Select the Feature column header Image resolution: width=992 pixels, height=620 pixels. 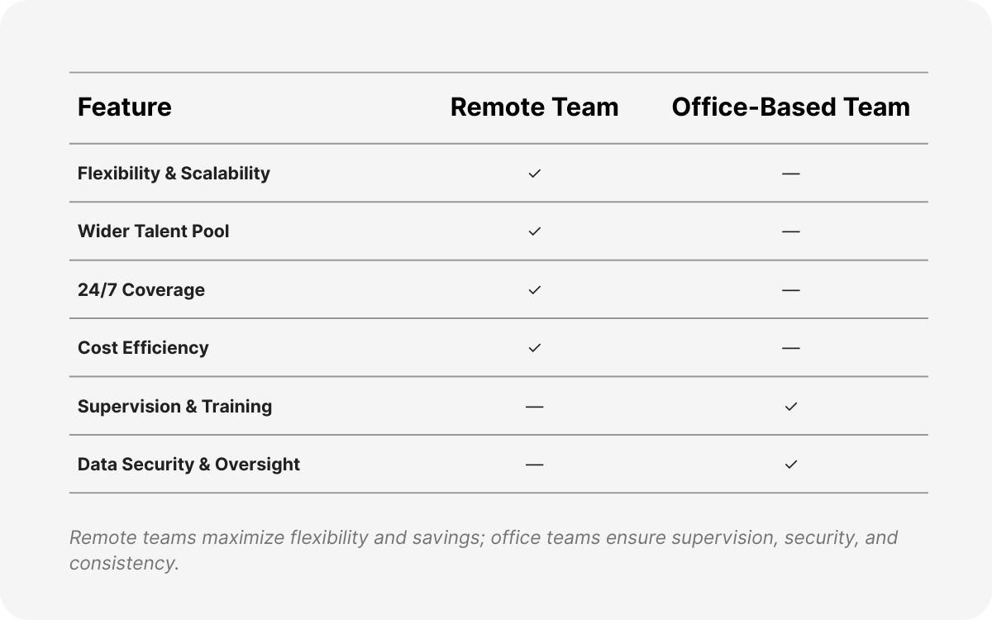[x=125, y=107]
